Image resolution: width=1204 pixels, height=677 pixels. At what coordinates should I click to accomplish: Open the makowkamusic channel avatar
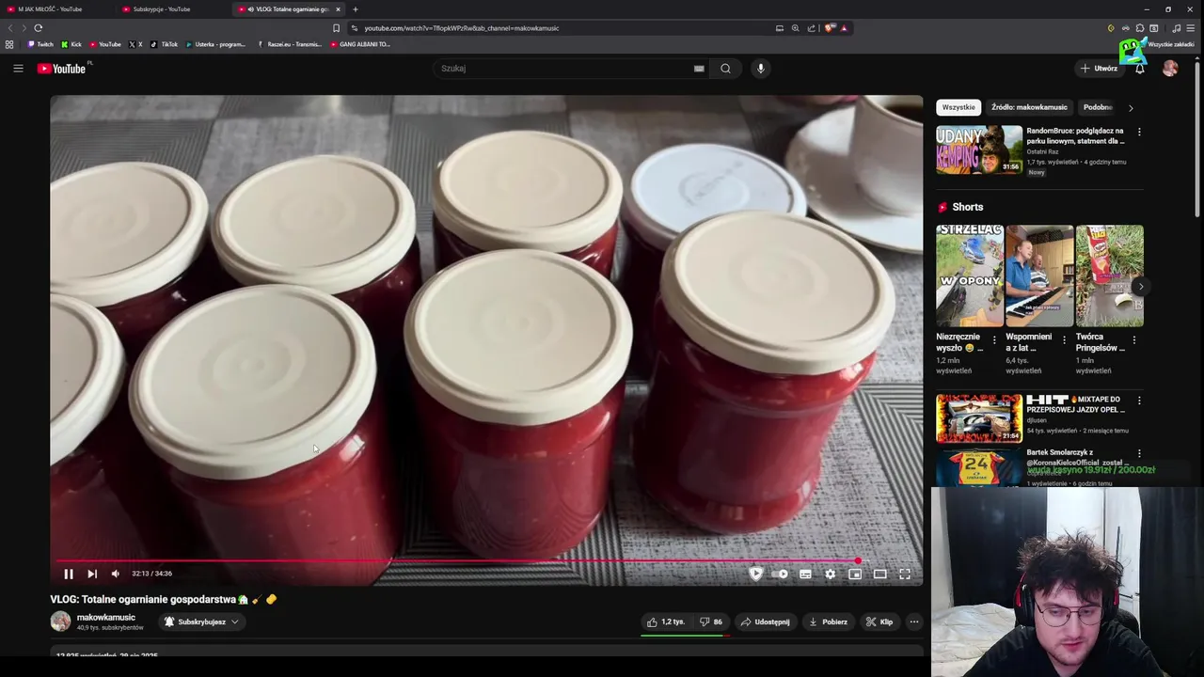click(60, 622)
